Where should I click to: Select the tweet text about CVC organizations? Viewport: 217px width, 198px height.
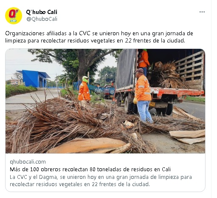pos(99,37)
